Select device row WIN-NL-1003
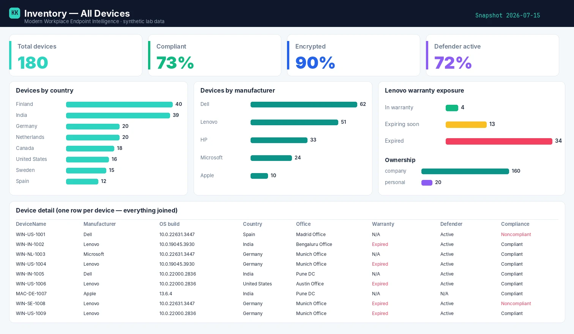 pos(287,254)
